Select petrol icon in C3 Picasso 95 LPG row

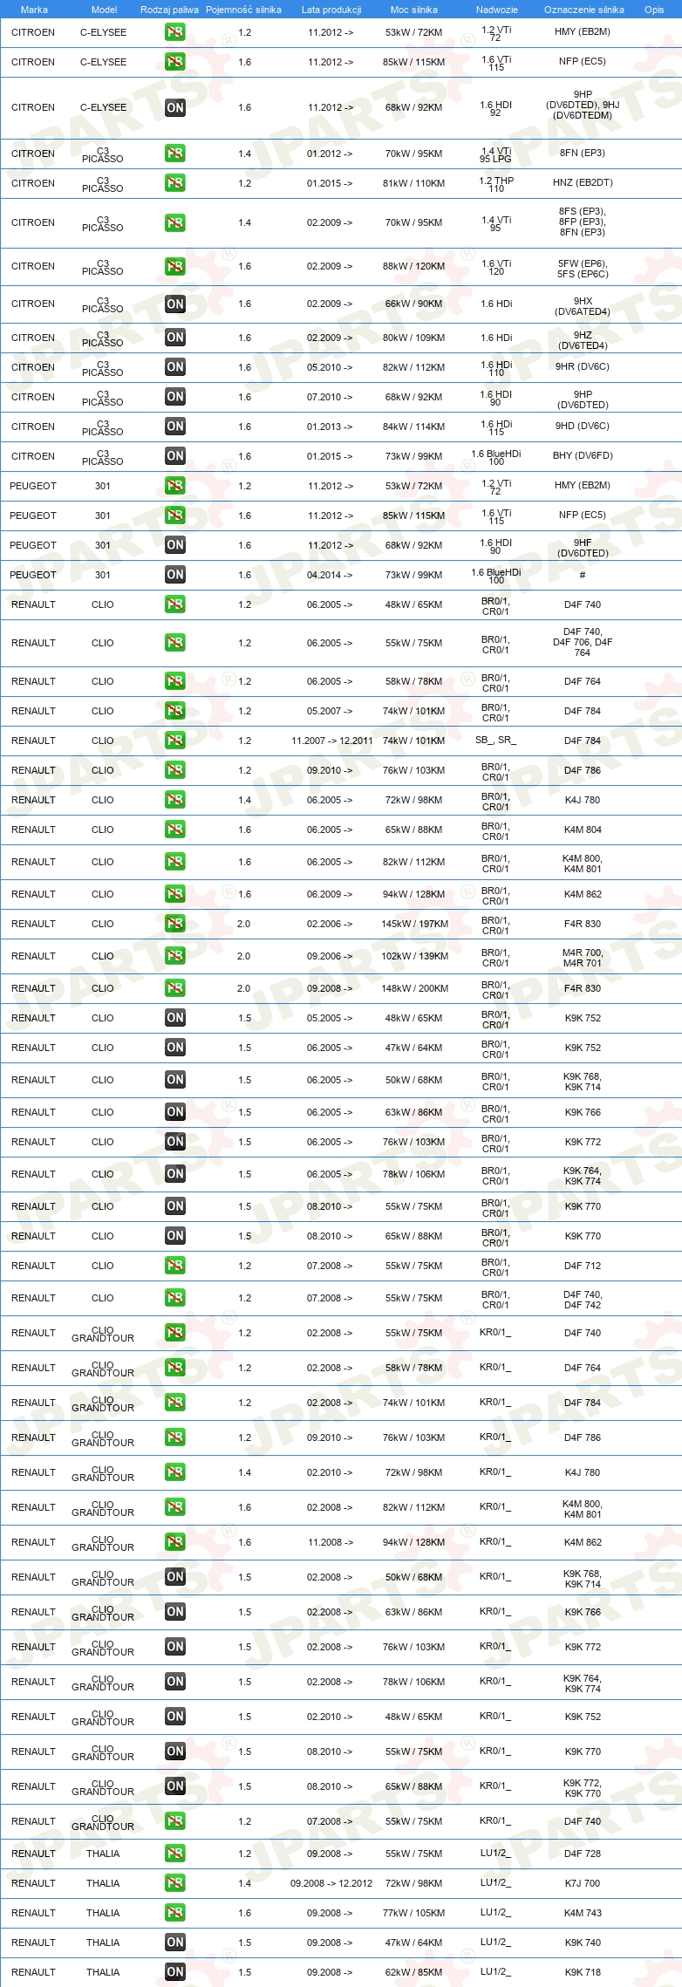(x=175, y=154)
